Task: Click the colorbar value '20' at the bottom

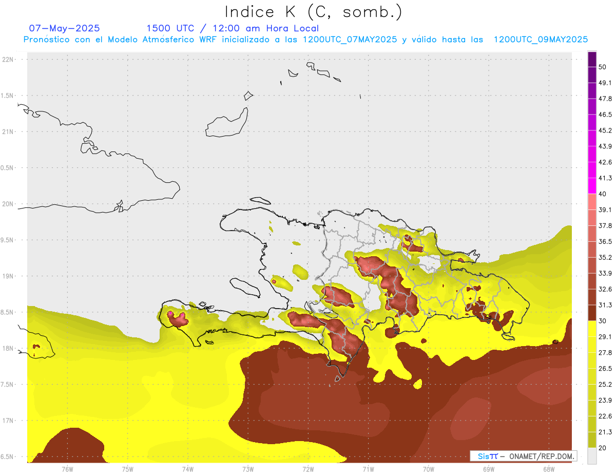Action: (602, 448)
